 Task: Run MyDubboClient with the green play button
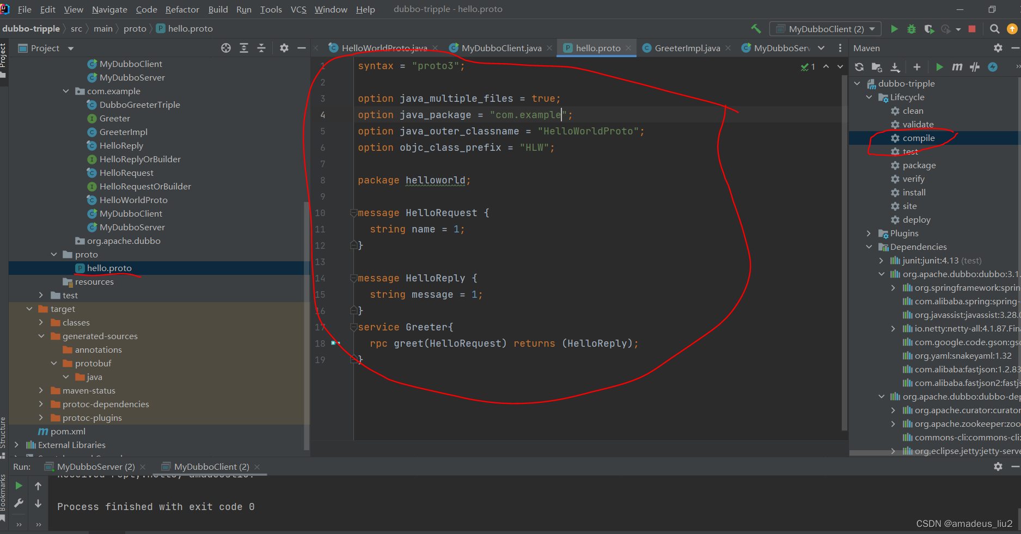894,29
